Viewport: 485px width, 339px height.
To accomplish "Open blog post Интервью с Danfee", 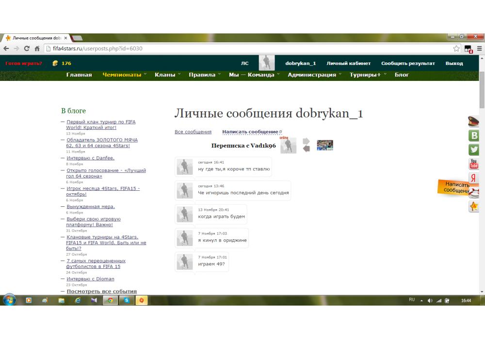I will [x=90, y=158].
